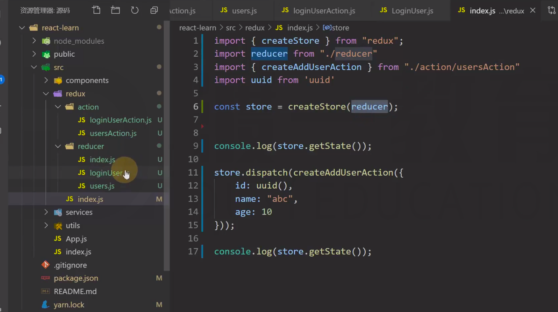Click line number 11 in the gutter
The height and width of the screenshot is (312, 558).
point(193,172)
